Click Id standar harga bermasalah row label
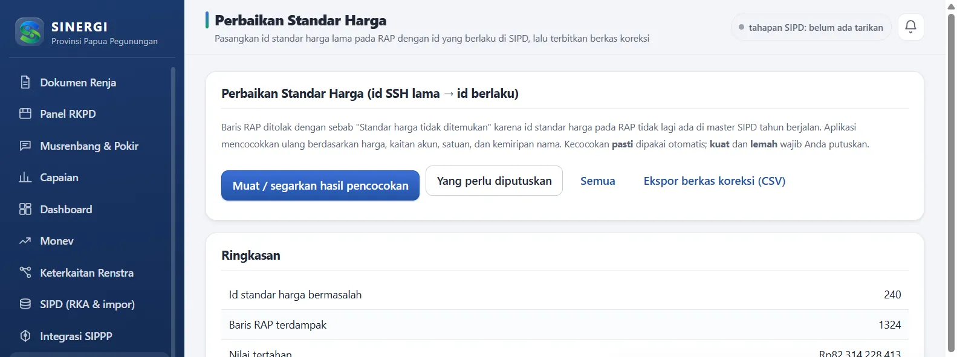Image resolution: width=957 pixels, height=357 pixels. (295, 294)
